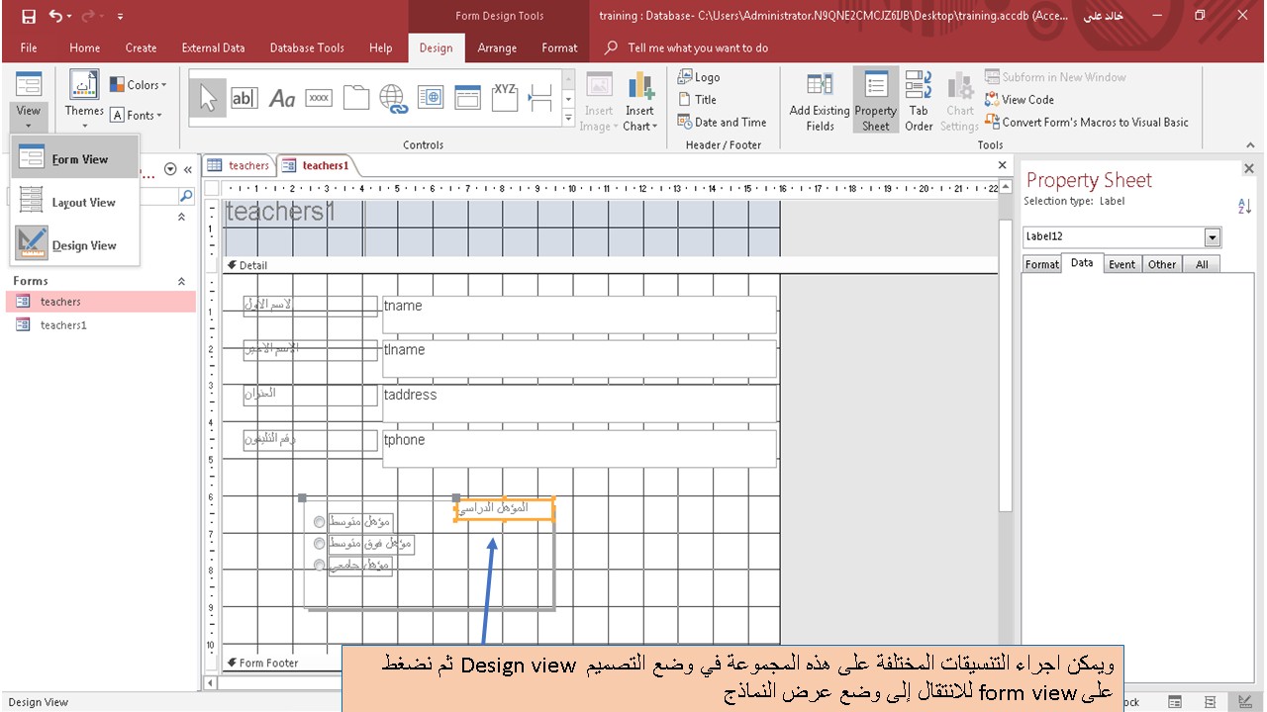Expand the Controls gallery with the more arrow
Viewport: 1267px width, 712px height.
[568, 119]
